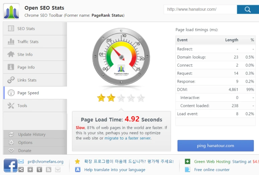Click the Open SEO Stats logo icon
The width and height of the screenshot is (259, 175).
[x=11, y=11]
